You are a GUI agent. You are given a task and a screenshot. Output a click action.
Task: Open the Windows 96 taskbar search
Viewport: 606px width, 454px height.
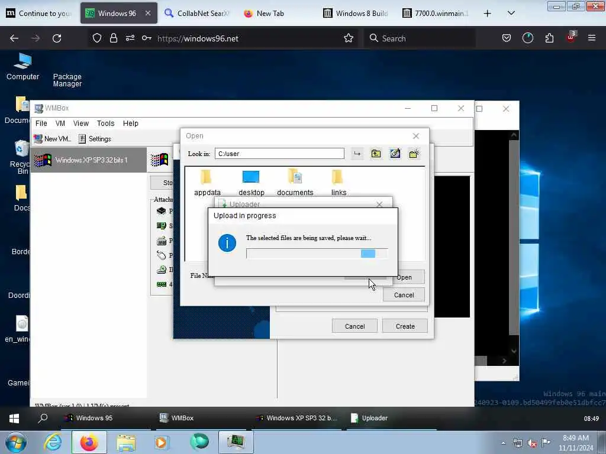click(43, 418)
